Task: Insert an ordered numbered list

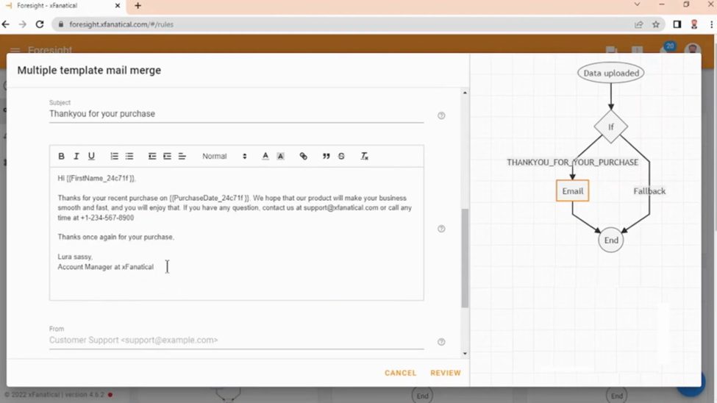Action: [114, 156]
